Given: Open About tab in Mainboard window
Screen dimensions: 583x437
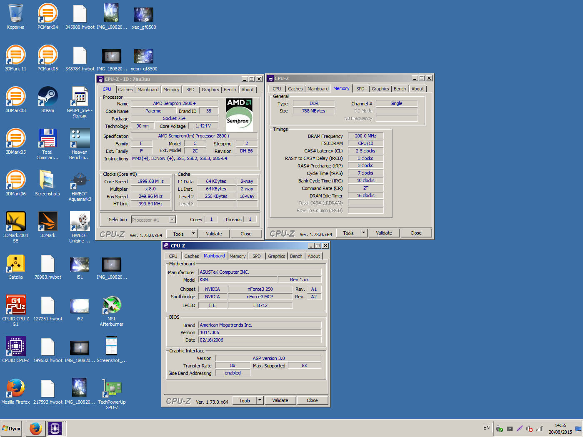Looking at the screenshot, I should pos(314,256).
